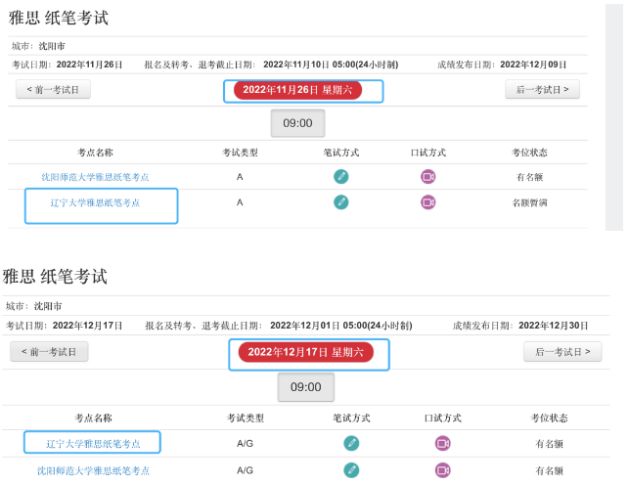Screen dimensions: 628x485
Task: Click exam type A in 沈阳师范大学 Nov 26 row
Action: coord(240,177)
